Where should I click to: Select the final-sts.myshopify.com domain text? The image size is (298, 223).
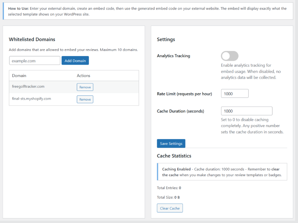click(31, 99)
